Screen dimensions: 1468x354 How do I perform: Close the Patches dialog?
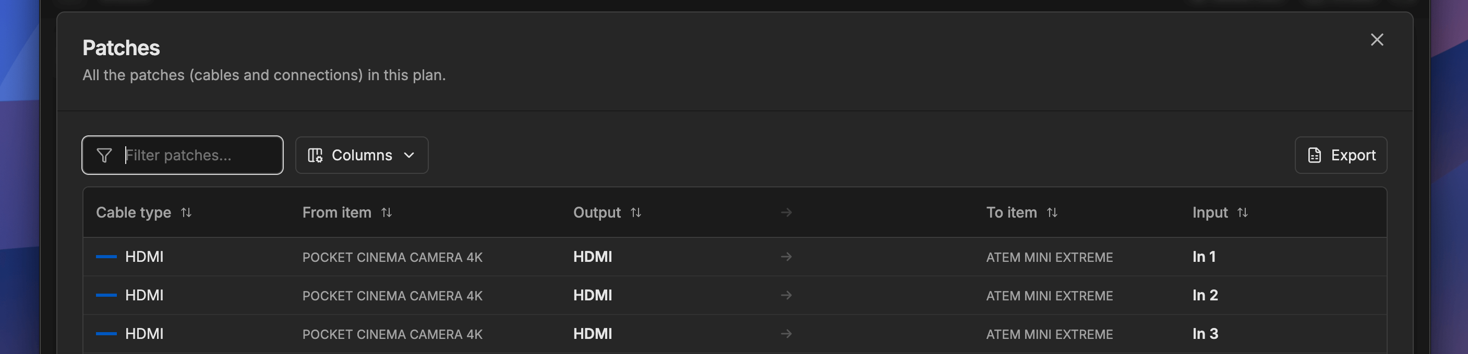click(x=1377, y=40)
